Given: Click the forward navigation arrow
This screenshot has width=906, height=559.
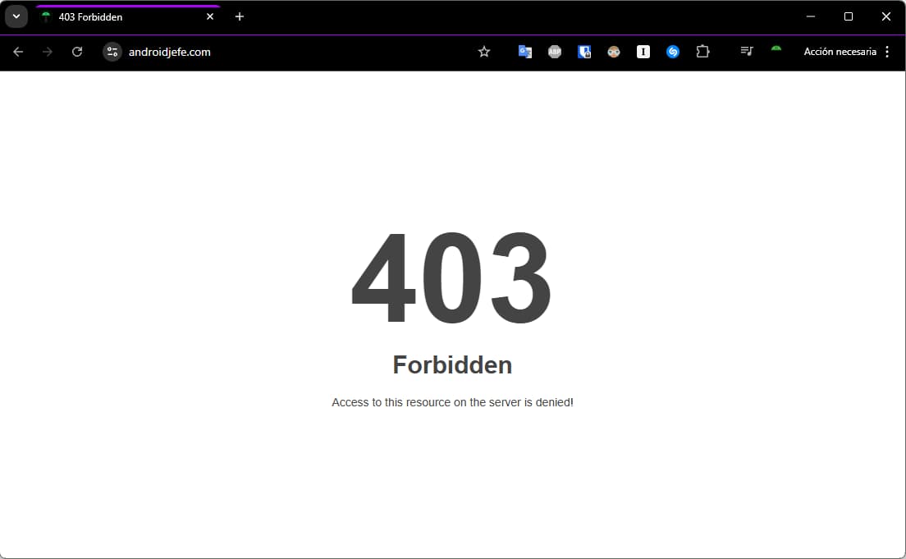Looking at the screenshot, I should [x=48, y=52].
